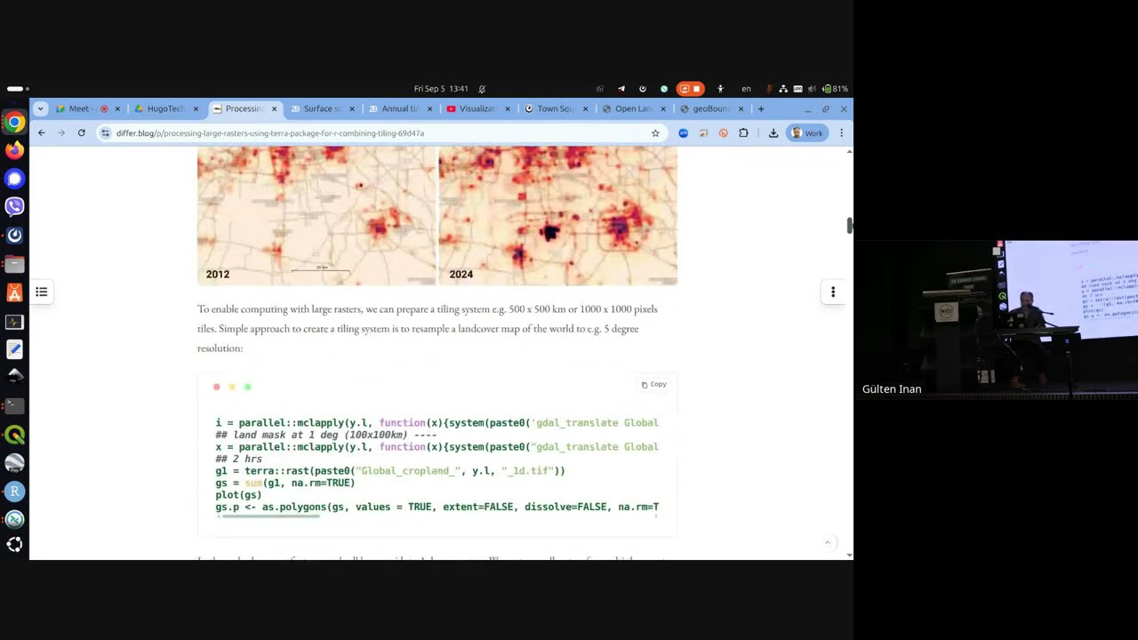Screen dimensions: 1138x640
Task: Open the Terminal from the dock
Action: [x=14, y=406]
